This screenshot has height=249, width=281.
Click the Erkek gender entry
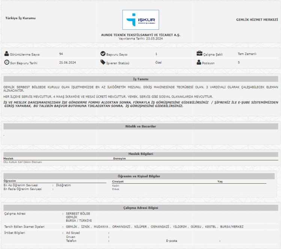pos(116,189)
